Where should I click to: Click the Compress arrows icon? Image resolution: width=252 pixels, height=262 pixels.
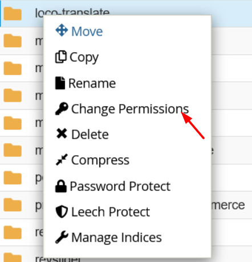click(x=62, y=160)
